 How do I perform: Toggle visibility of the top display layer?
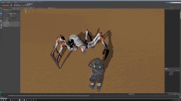165,72
